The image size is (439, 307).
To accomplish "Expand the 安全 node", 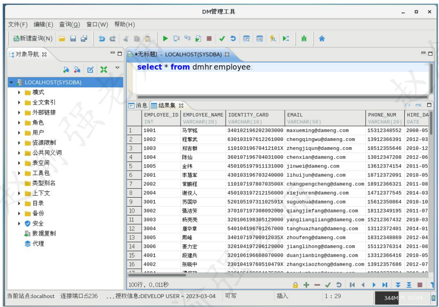I will click(x=19, y=223).
